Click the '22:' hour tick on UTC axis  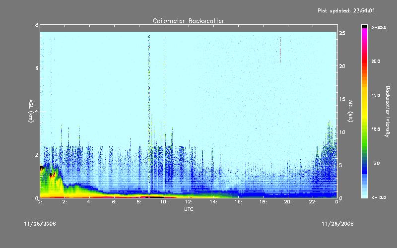[x=313, y=202]
